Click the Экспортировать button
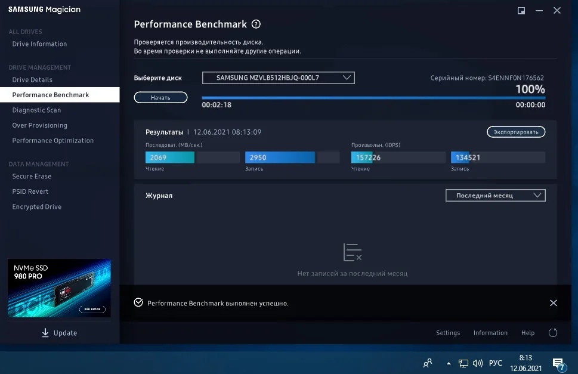578x374 pixels. pos(516,132)
